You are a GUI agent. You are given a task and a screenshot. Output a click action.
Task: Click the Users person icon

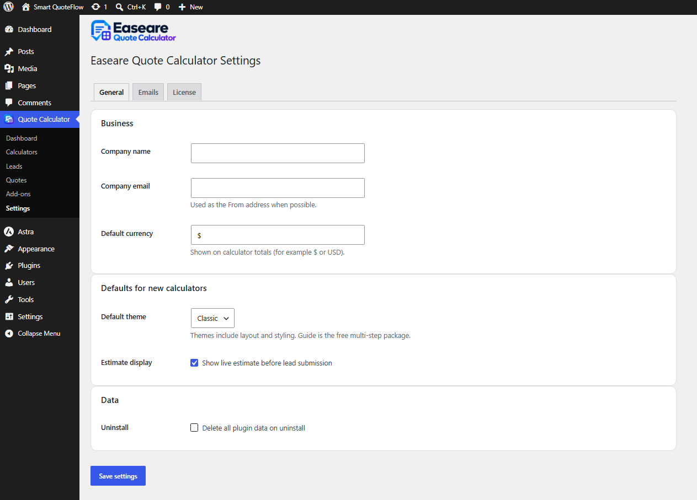(9, 282)
